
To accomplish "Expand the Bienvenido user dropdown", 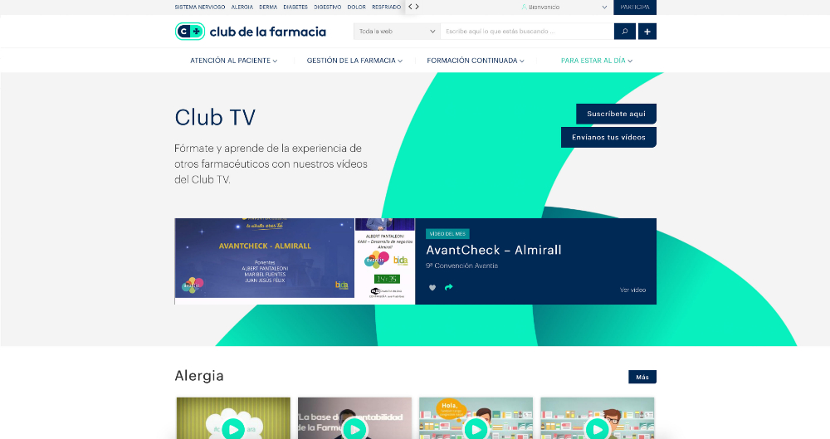I will (x=604, y=7).
